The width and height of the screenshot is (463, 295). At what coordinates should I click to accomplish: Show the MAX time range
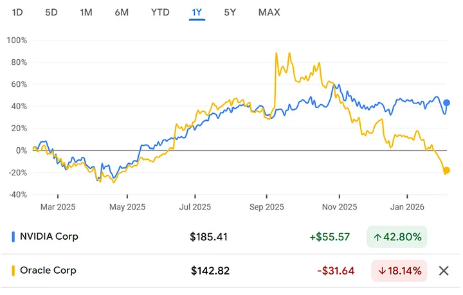[x=269, y=12]
